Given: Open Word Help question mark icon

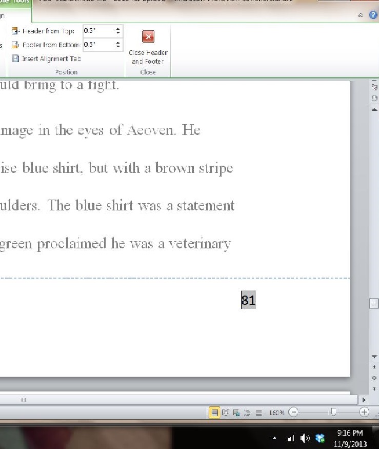Looking at the screenshot, I should [373, 15].
